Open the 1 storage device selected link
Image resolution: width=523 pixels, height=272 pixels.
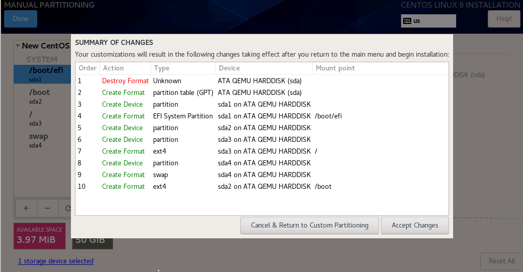(56, 261)
